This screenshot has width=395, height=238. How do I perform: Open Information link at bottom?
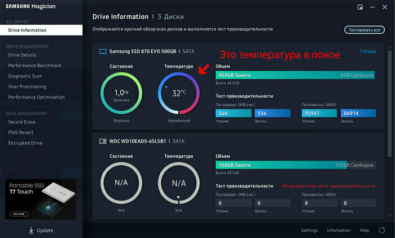click(x=339, y=230)
